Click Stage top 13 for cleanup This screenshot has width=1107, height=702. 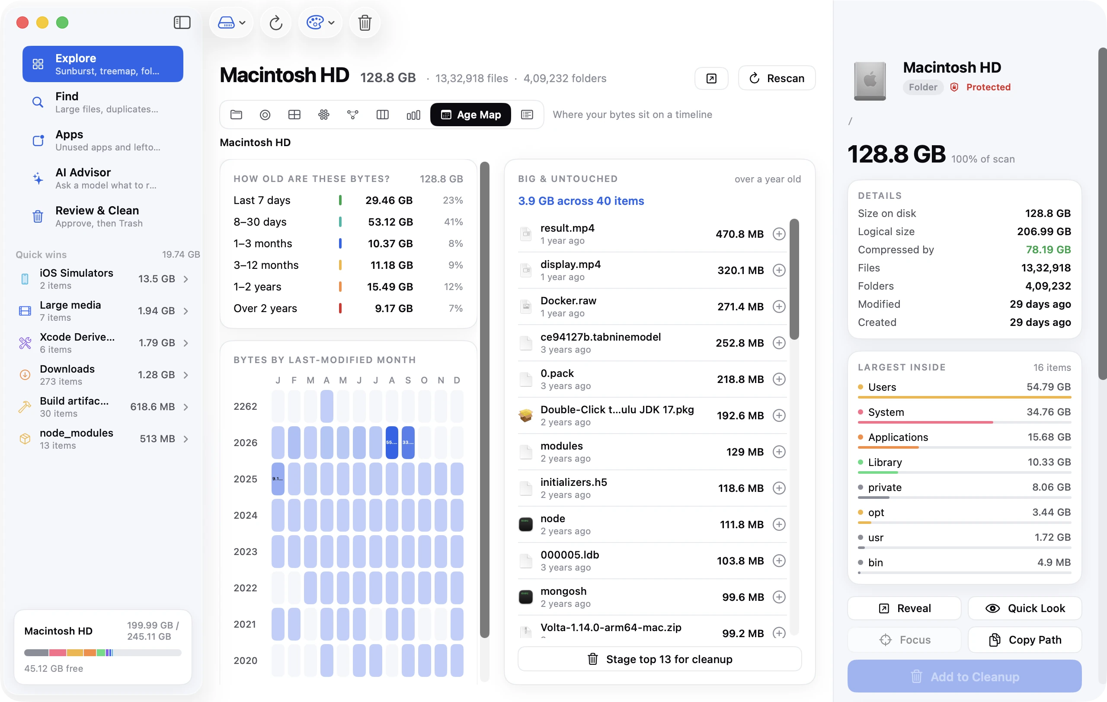pyautogui.click(x=660, y=659)
